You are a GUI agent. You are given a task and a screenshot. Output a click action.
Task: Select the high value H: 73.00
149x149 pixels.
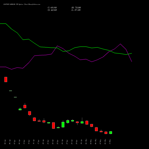[76, 8]
